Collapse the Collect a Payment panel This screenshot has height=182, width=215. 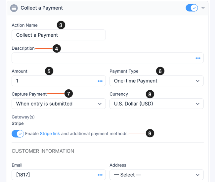tap(203, 8)
